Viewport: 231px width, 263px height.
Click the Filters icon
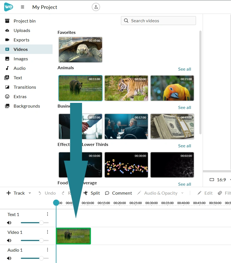point(220,193)
